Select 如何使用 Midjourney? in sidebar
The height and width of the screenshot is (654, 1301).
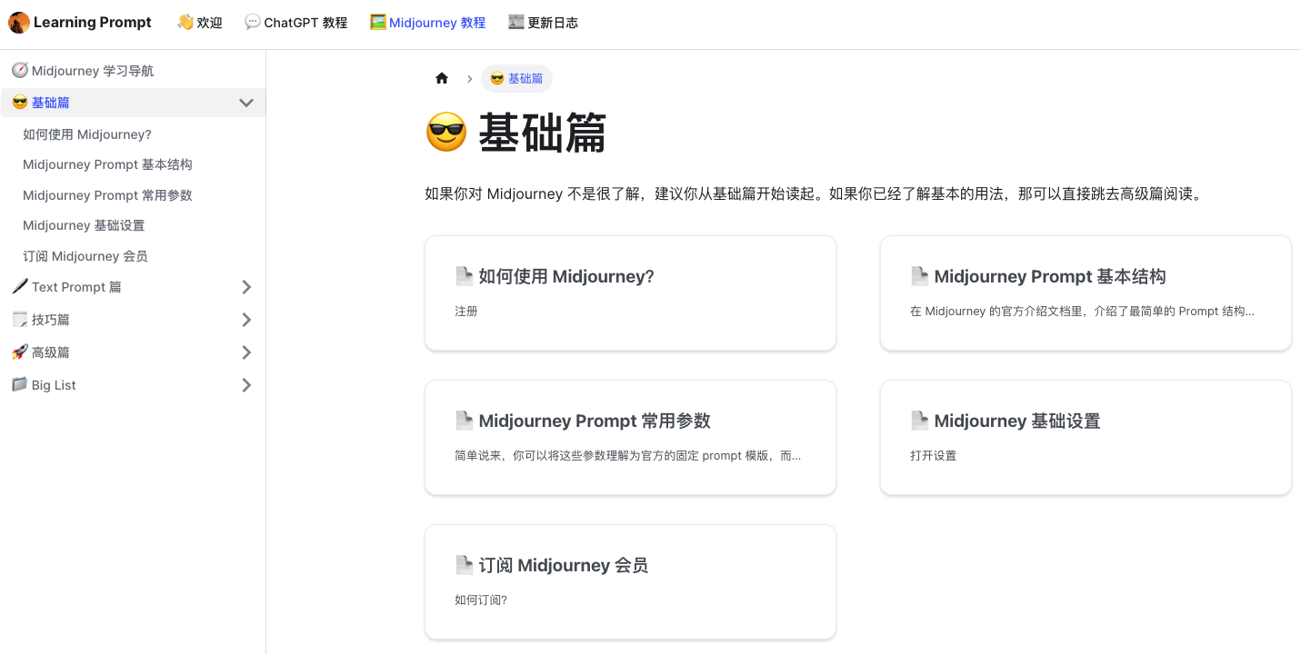[x=87, y=134]
